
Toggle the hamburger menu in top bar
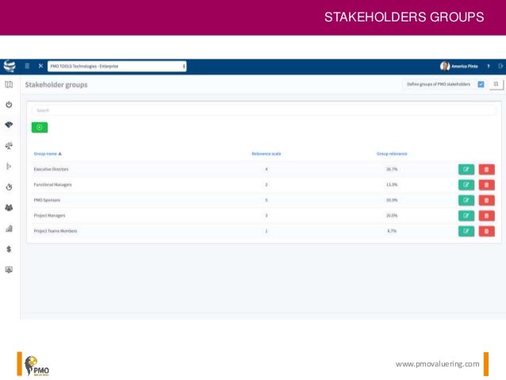[x=27, y=66]
